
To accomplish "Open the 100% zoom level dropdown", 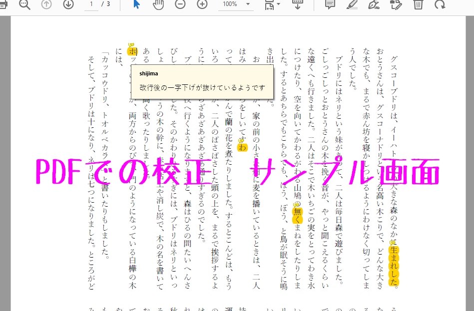I will point(236,4).
